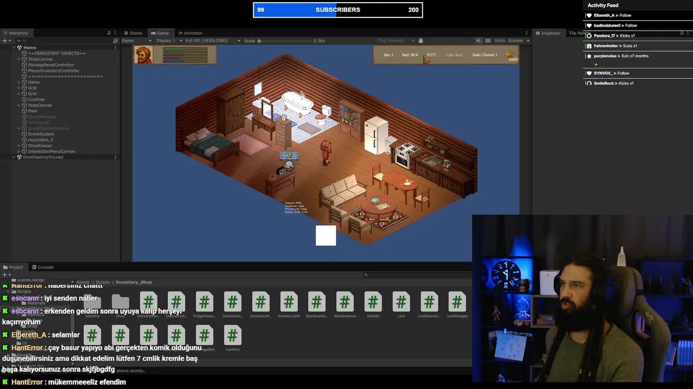Click the Assets breadcrumb in Project path

[x=83, y=282]
